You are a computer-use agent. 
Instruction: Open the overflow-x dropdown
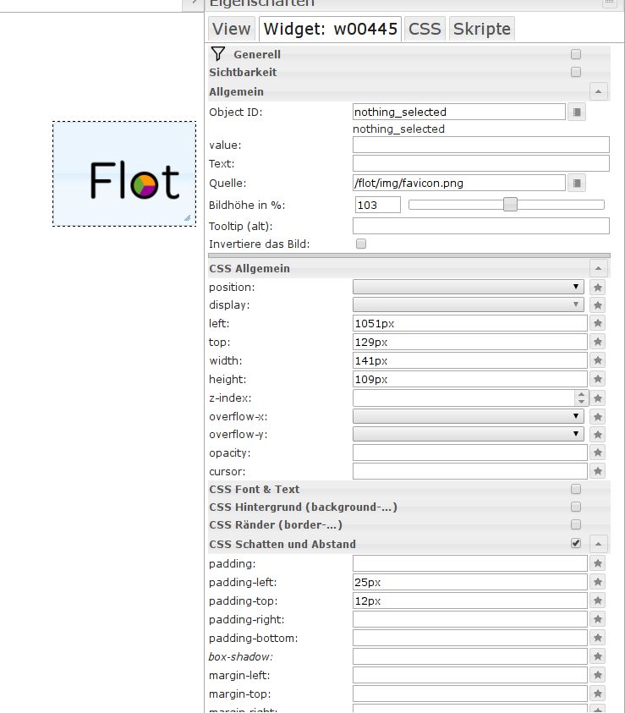[x=469, y=416]
